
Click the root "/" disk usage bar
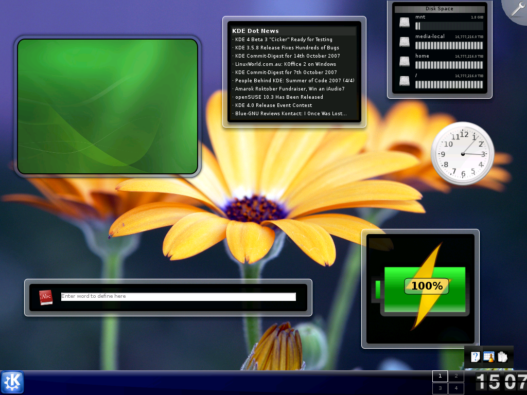tap(449, 84)
